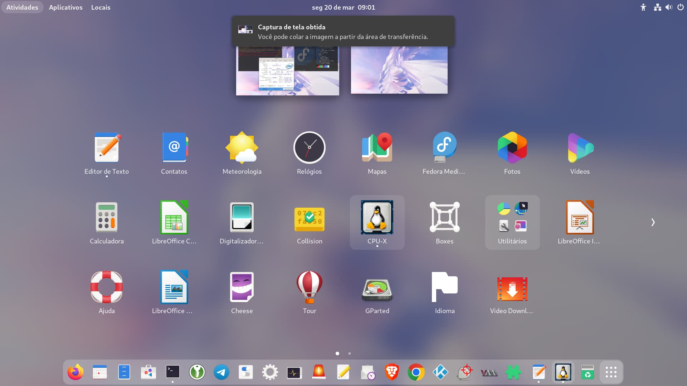Select the first page indicator dot
Image resolution: width=687 pixels, height=386 pixels.
click(337, 353)
